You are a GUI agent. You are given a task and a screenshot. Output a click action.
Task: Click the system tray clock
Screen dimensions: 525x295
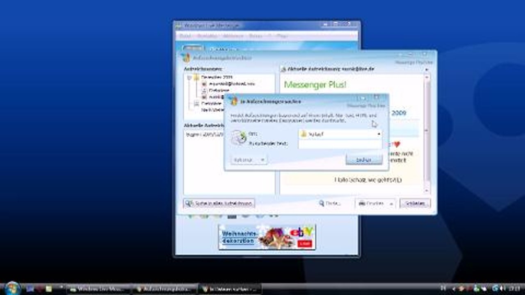coord(515,289)
